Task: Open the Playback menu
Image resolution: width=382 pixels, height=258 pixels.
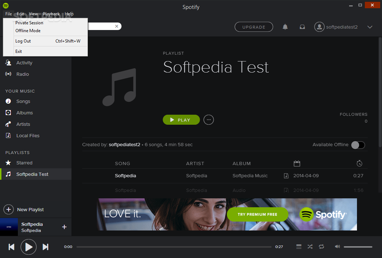Action: tap(51, 14)
